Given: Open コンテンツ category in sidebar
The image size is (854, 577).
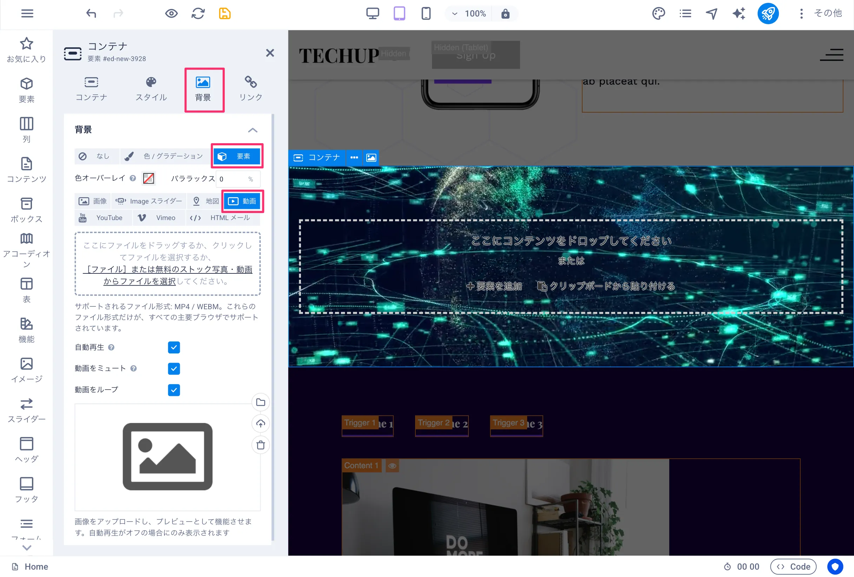Looking at the screenshot, I should (26, 170).
